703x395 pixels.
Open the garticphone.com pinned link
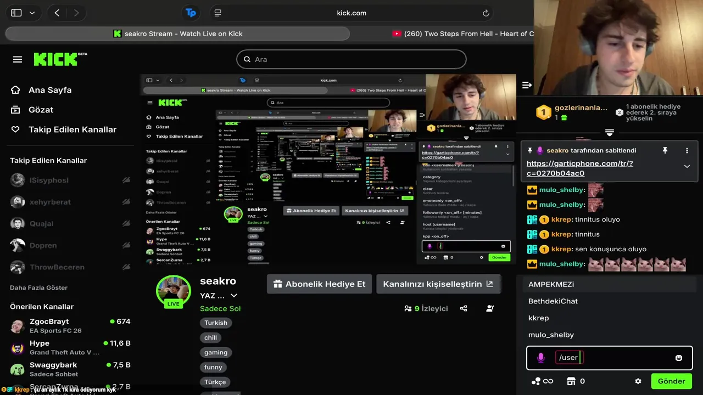(580, 168)
